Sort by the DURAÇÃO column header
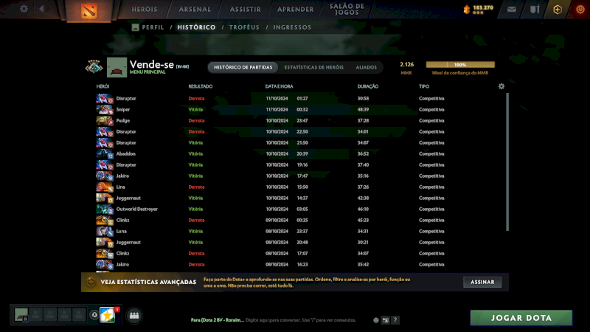The height and width of the screenshot is (332, 590). (x=367, y=86)
